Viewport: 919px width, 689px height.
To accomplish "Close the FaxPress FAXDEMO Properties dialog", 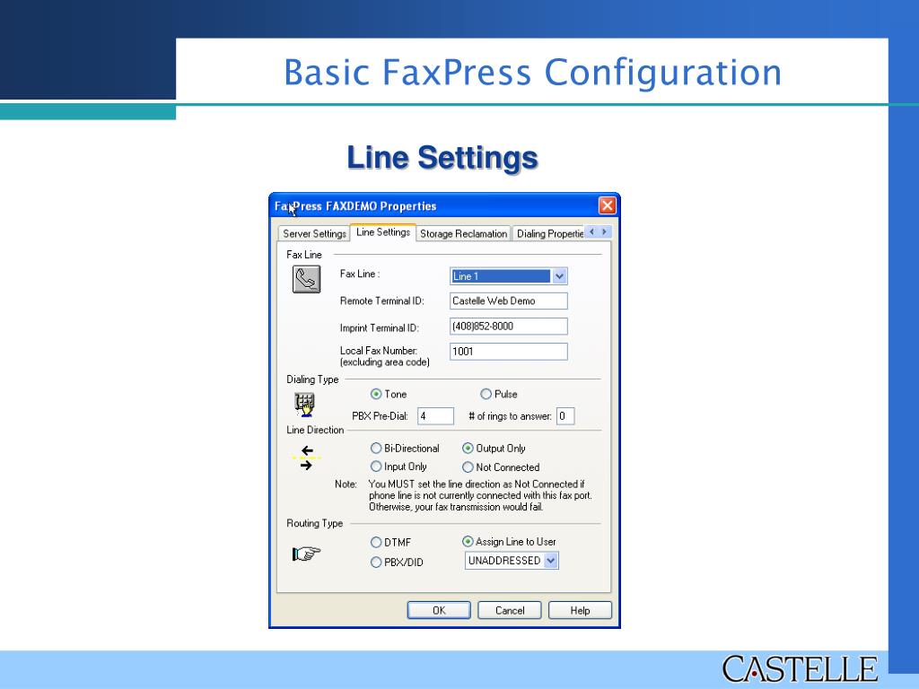I will (608, 205).
